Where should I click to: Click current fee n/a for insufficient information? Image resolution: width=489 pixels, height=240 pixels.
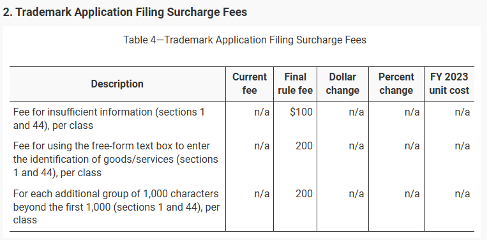pyautogui.click(x=262, y=112)
